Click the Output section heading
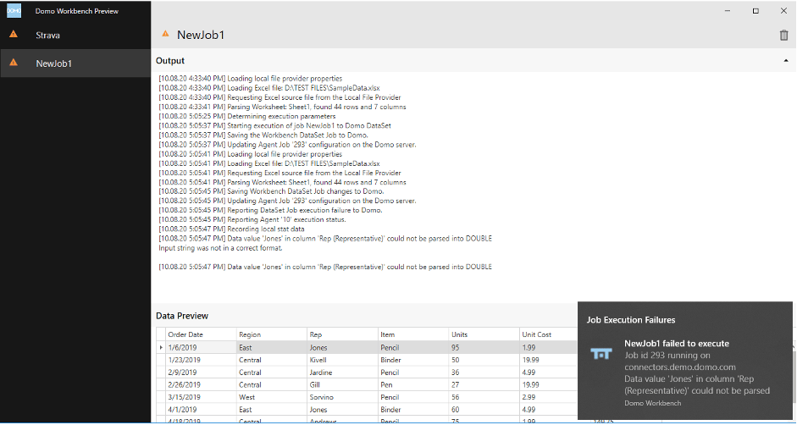 point(170,60)
